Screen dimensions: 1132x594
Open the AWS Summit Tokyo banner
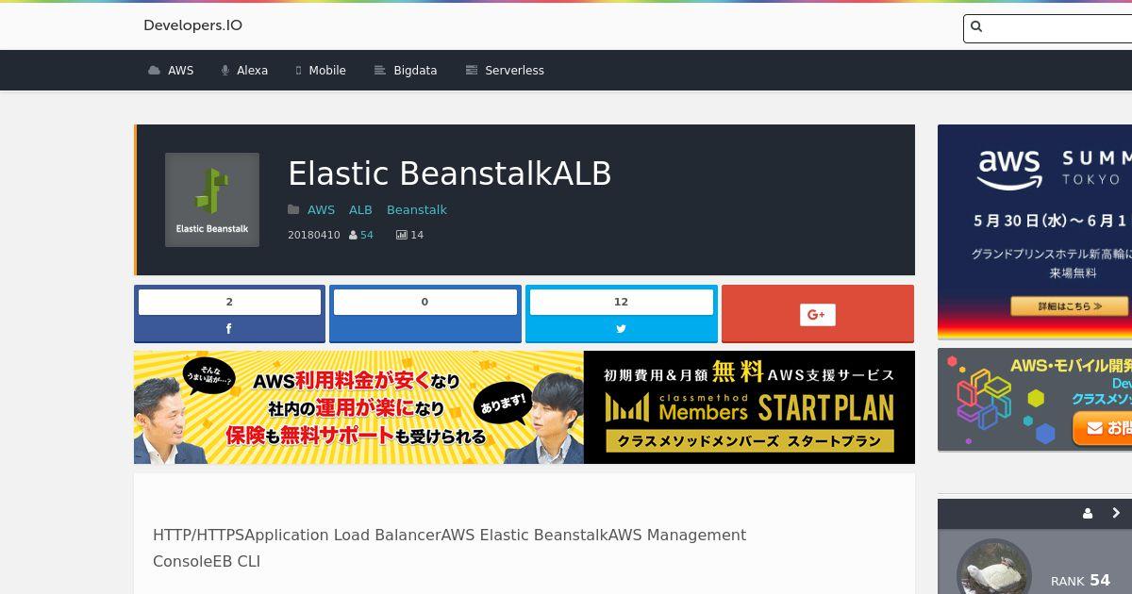tap(1035, 232)
